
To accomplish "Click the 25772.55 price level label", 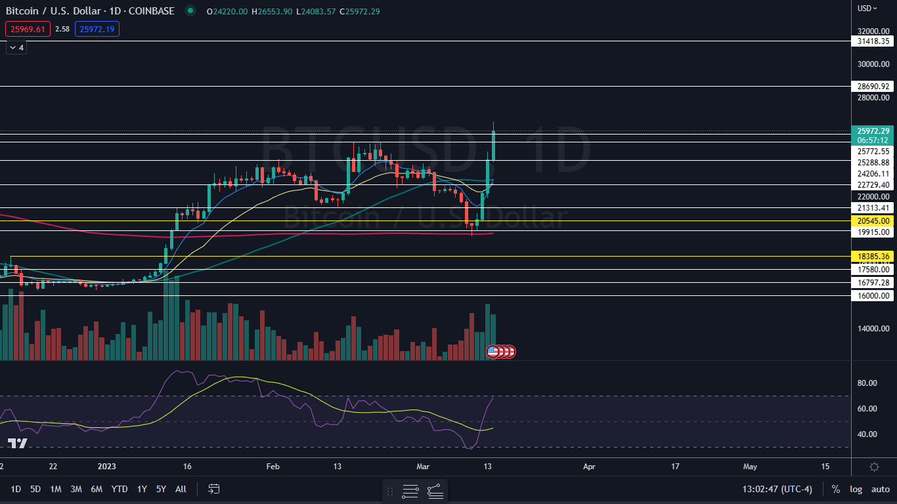I will [873, 152].
